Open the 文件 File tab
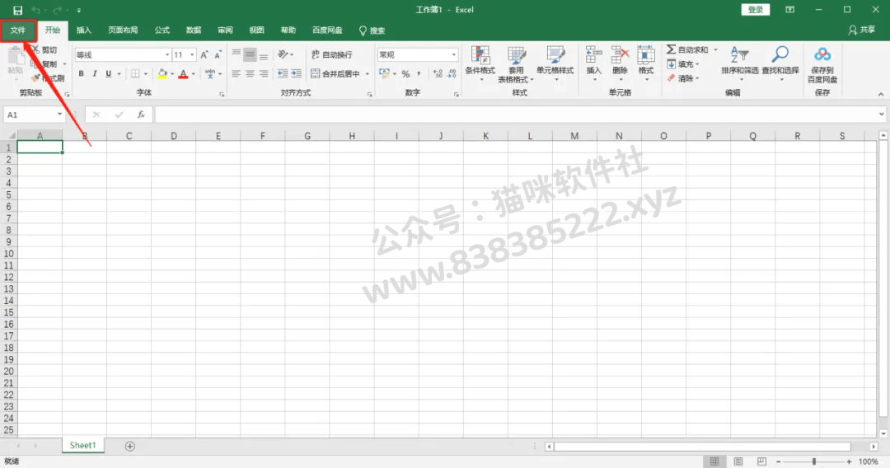Screen dimensions: 890x468 [18, 30]
